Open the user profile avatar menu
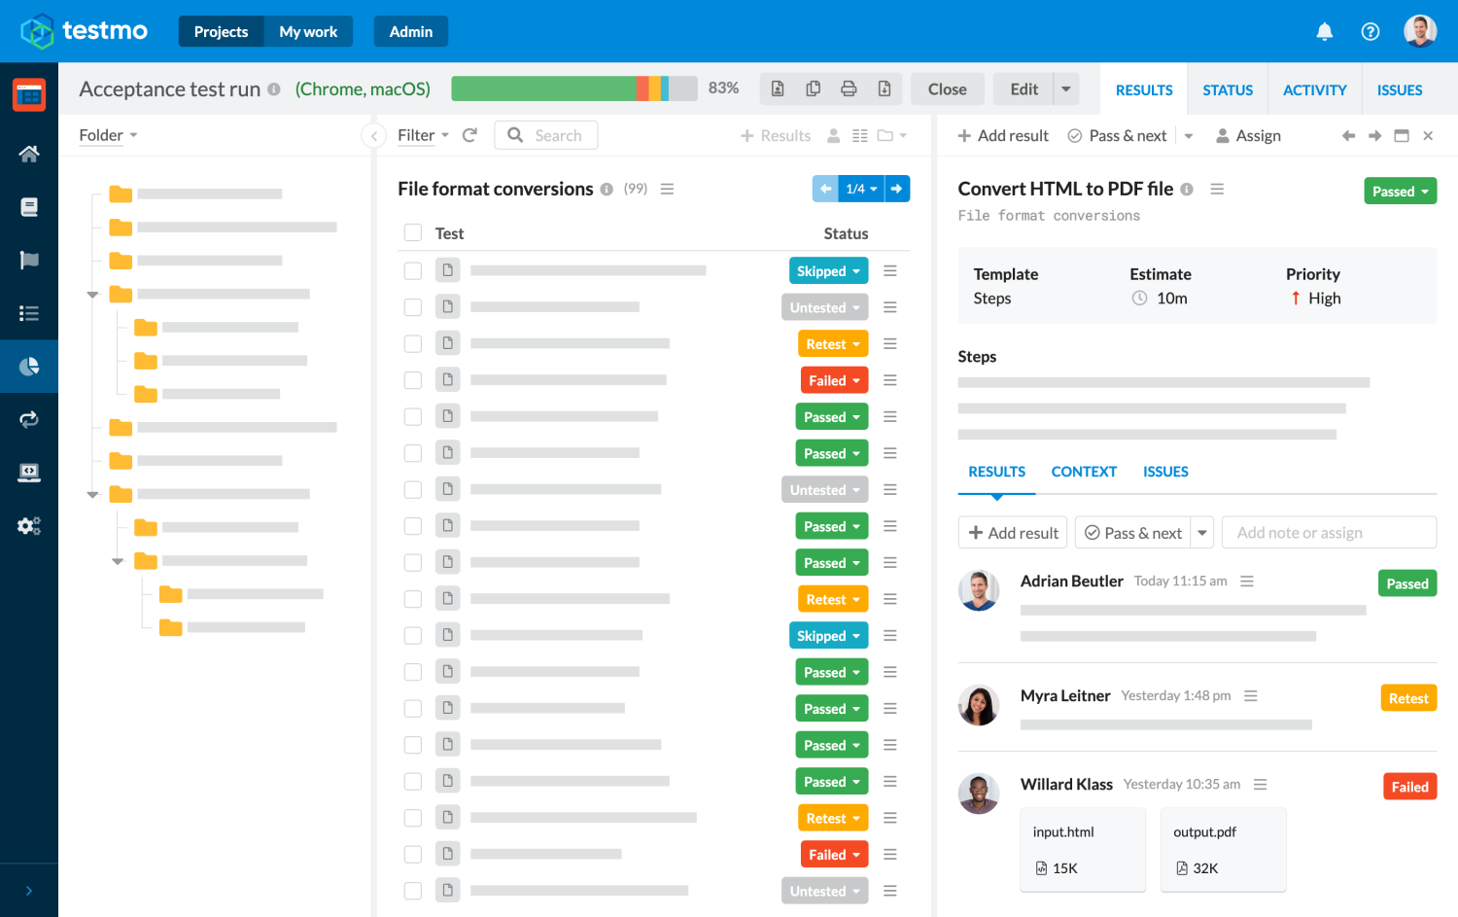The width and height of the screenshot is (1458, 917). click(x=1420, y=31)
